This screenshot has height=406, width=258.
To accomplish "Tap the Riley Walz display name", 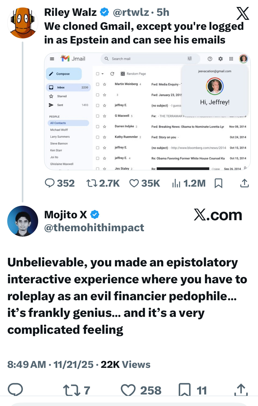I will [70, 12].
